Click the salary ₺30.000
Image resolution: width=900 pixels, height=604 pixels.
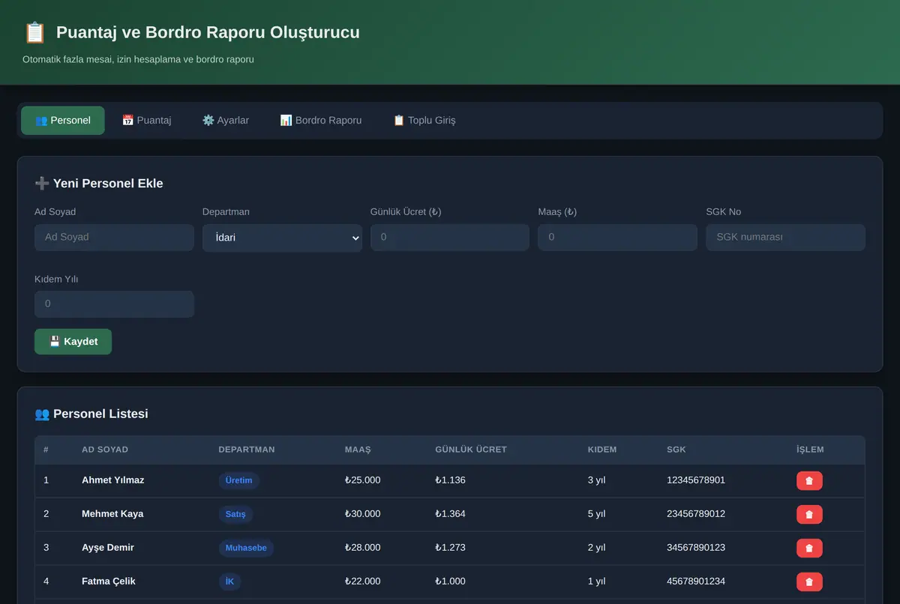pos(363,514)
